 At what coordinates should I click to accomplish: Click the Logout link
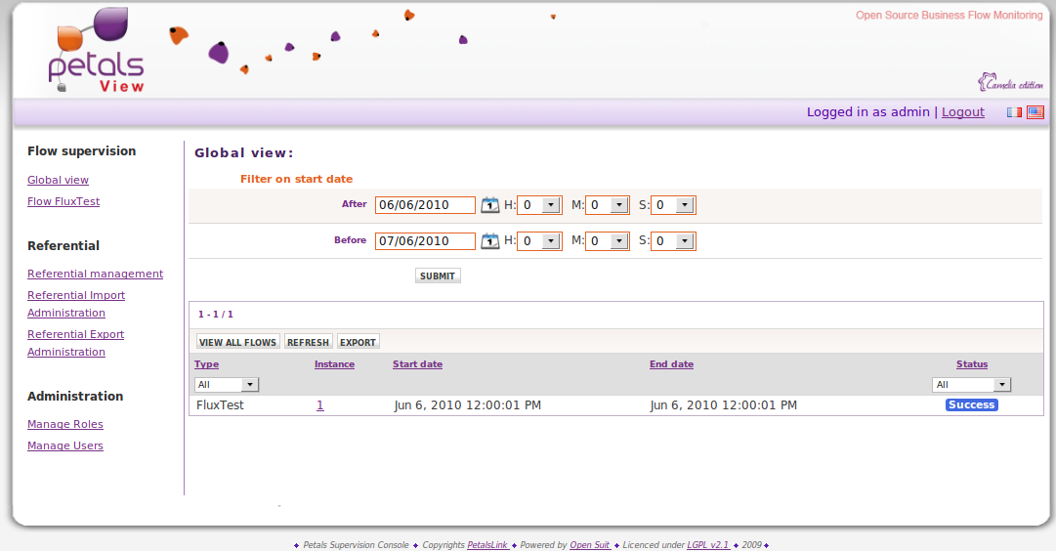pos(962,112)
